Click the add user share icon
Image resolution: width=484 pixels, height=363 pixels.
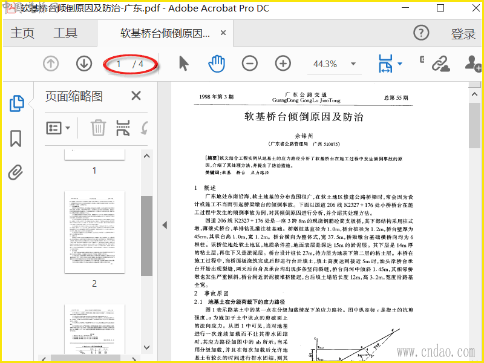(473, 64)
